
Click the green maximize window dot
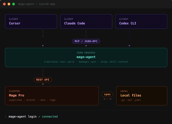[x=13, y=4]
